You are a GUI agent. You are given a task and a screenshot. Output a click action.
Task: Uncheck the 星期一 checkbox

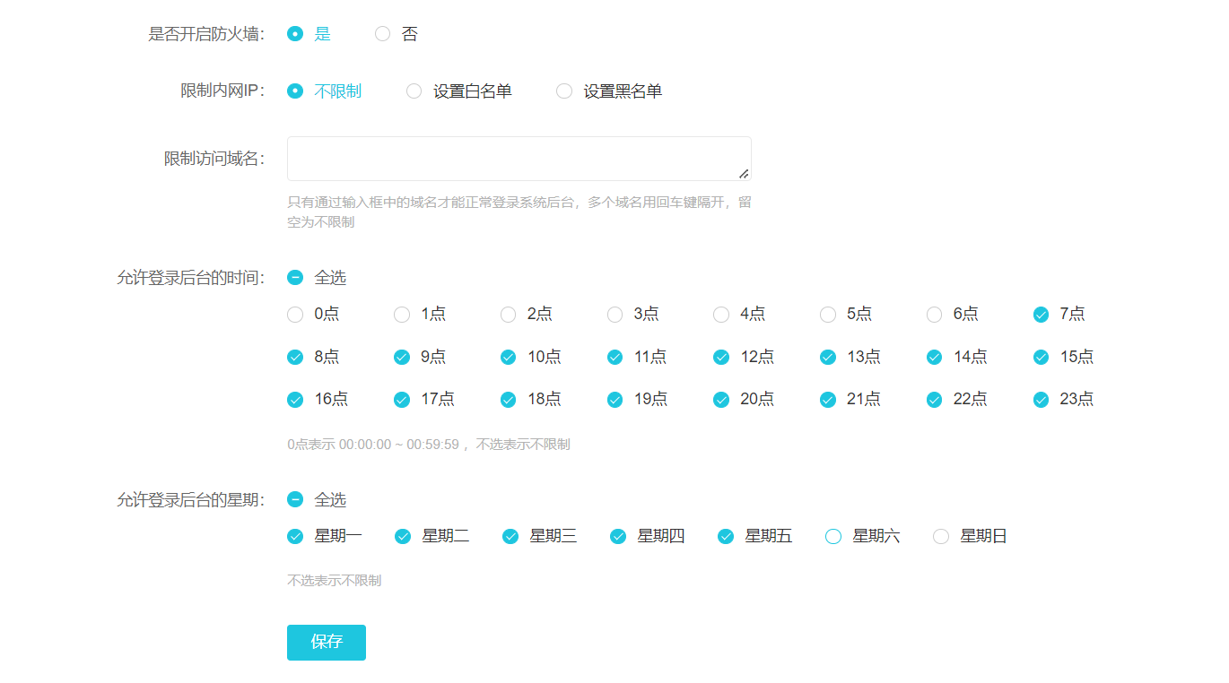[x=295, y=536]
